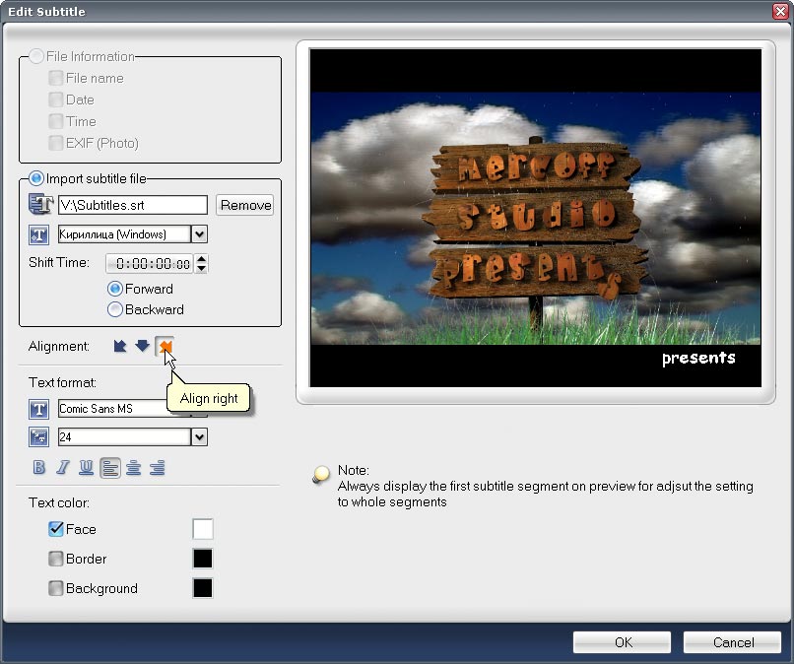
Task: Enable the Border color checkbox
Action: pos(56,559)
